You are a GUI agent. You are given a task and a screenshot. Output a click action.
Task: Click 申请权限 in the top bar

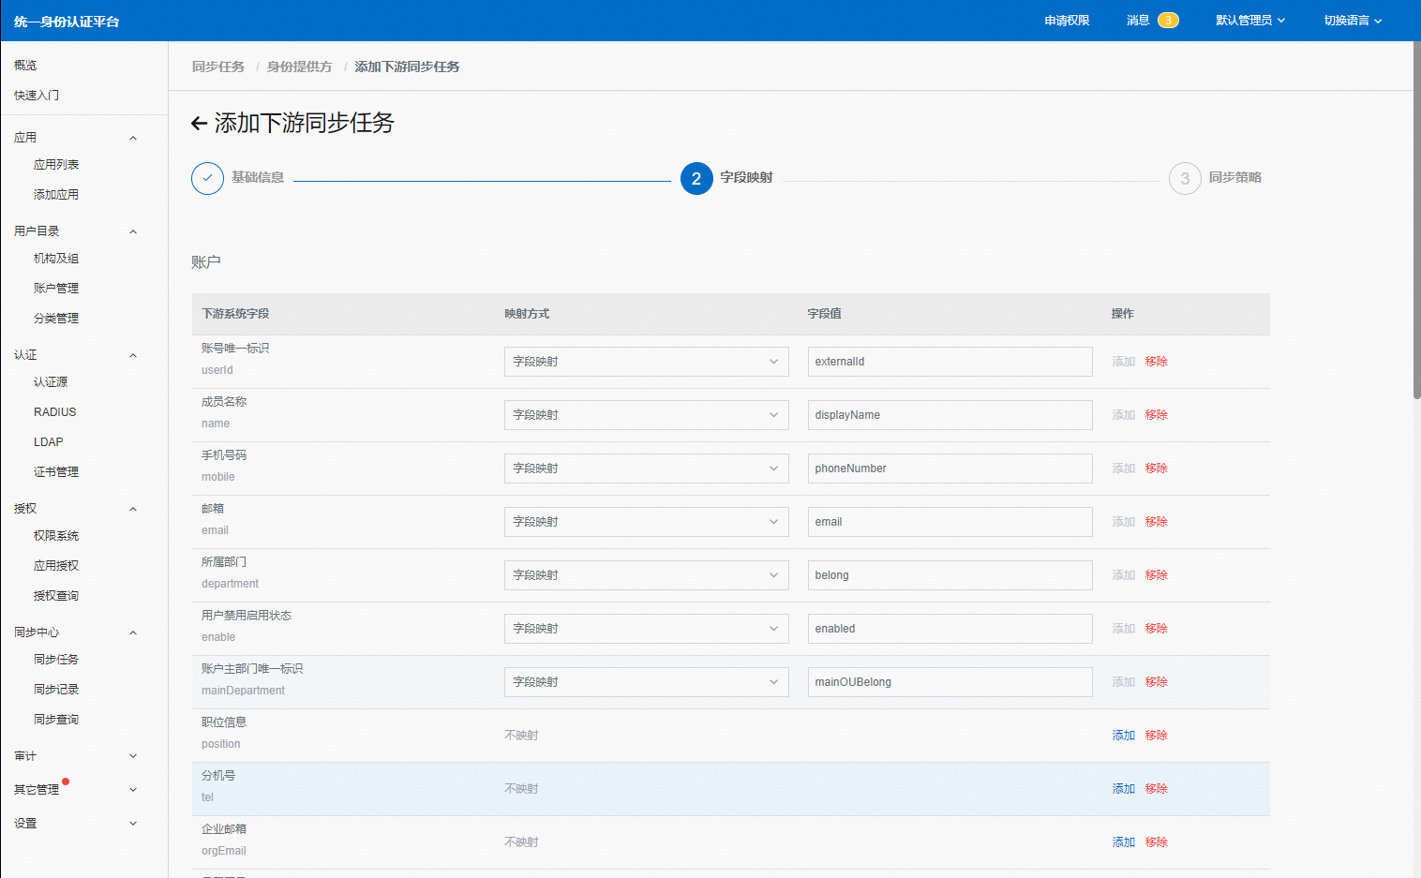pos(1067,21)
